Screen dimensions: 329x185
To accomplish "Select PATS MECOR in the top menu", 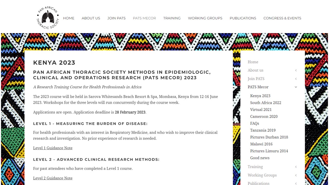I will click(144, 18).
